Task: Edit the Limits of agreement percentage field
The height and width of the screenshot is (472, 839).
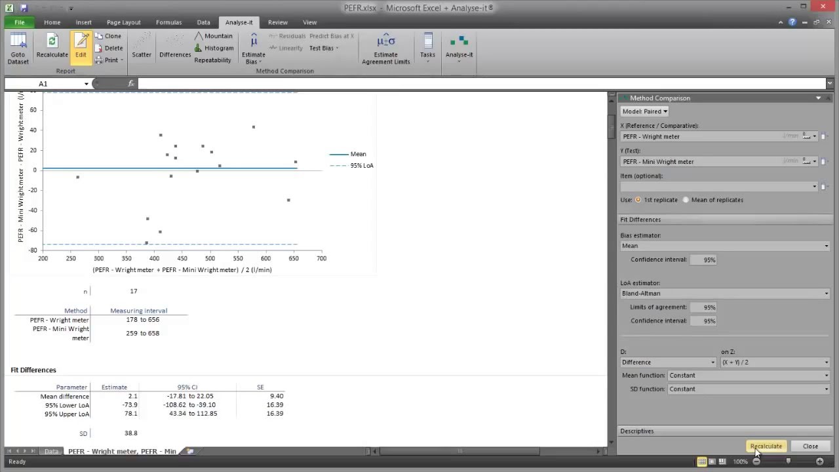Action: [x=703, y=307]
